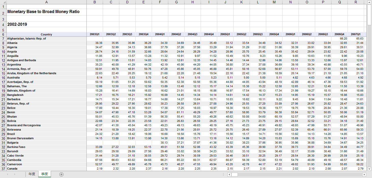Click the 'Australia' country cell

coord(46,78)
